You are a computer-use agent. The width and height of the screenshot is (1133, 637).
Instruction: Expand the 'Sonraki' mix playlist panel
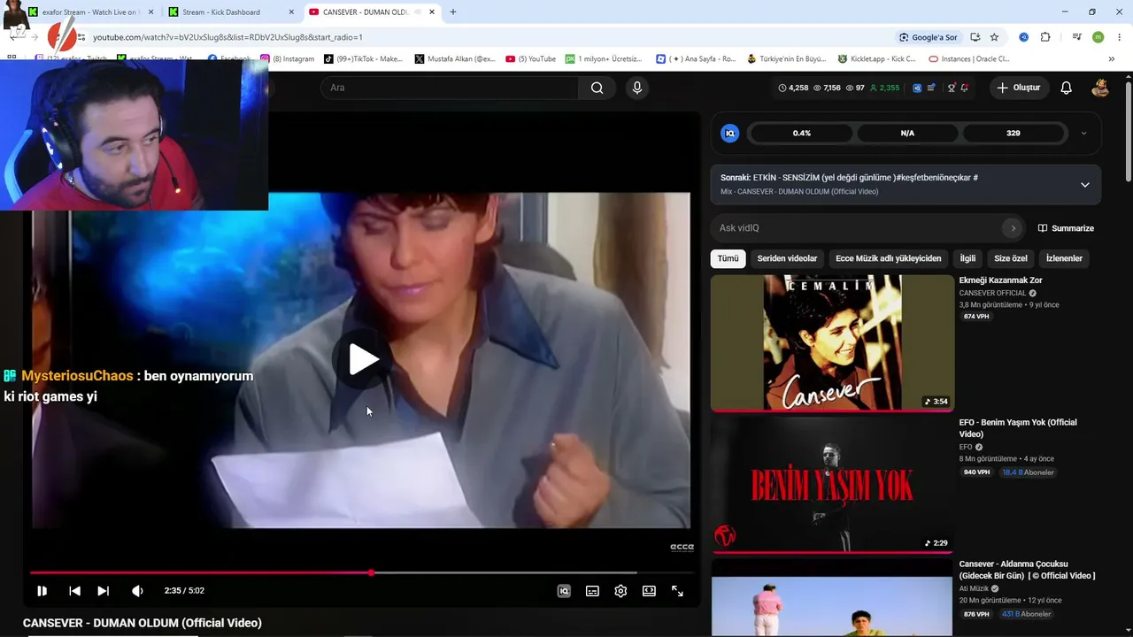coord(1084,185)
